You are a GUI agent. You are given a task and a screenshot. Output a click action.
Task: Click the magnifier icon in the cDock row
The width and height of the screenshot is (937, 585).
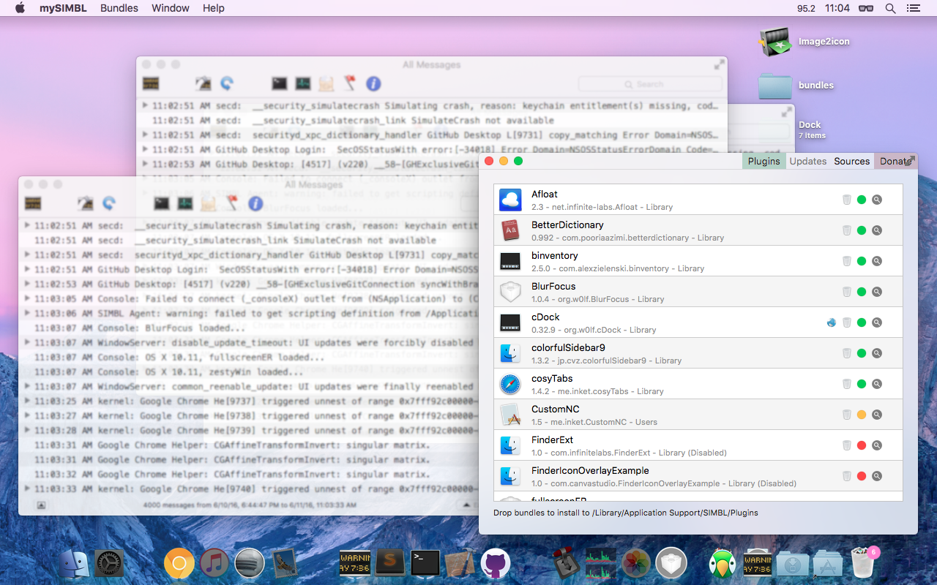[x=877, y=322]
